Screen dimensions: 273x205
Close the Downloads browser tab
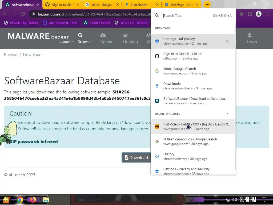[157, 5]
